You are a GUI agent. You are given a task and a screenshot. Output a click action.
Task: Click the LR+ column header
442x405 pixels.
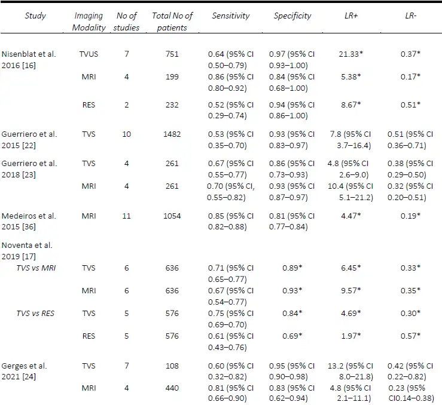[x=351, y=16]
